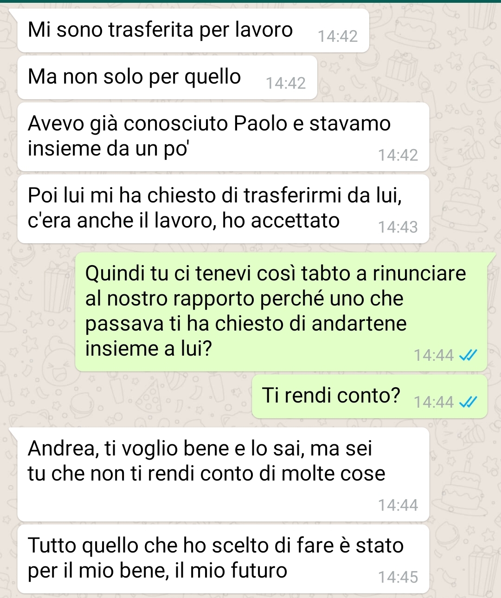Tap the 14:42 time under 'insieme da un po''
The height and width of the screenshot is (598, 501).
tap(398, 155)
